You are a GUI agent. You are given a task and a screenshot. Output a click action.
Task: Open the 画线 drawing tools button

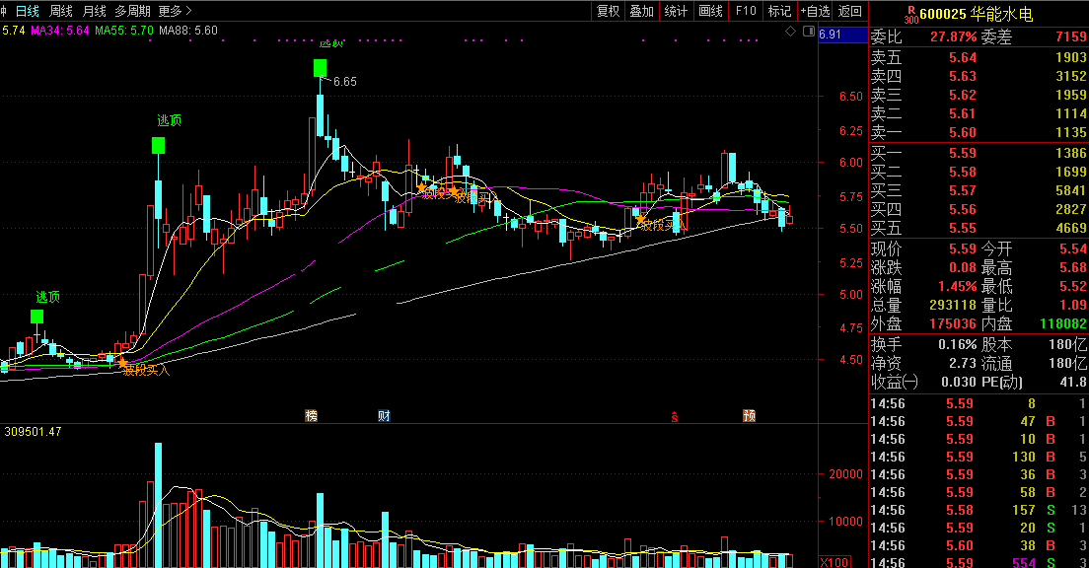(x=710, y=11)
